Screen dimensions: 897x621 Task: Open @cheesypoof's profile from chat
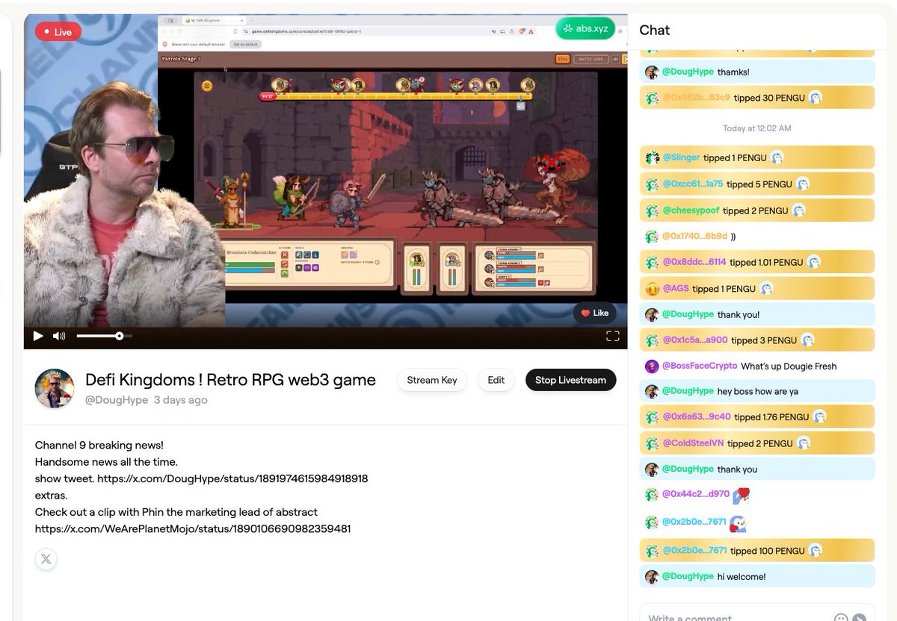(691, 210)
